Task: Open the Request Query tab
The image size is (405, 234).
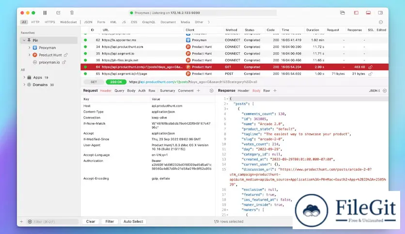Action: coord(119,91)
